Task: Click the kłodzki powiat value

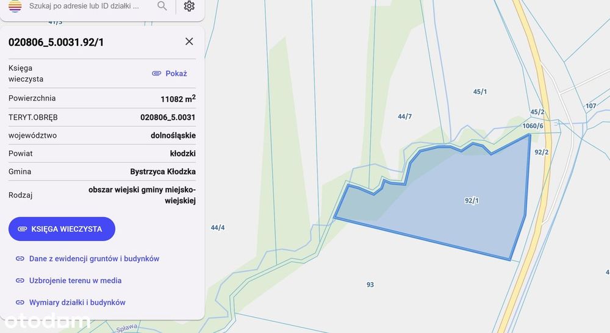Action: click(x=183, y=153)
